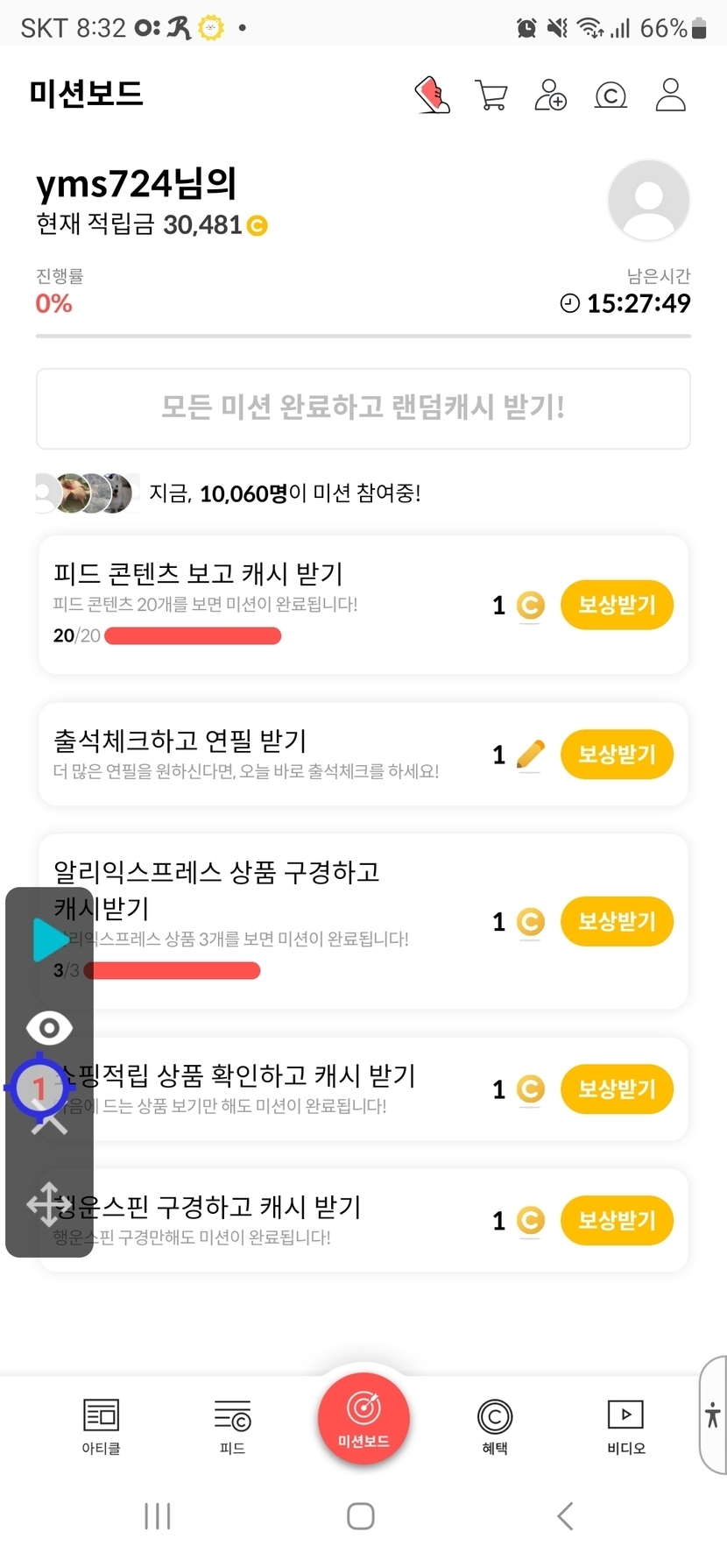727x1560 pixels.
Task: Tap the red shoe icon in header
Action: coord(432,95)
